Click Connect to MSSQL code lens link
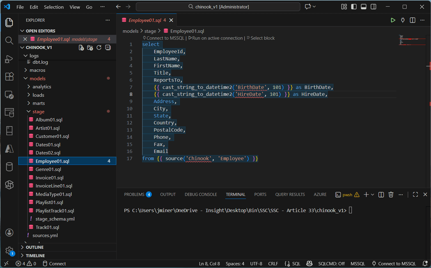 click(x=166, y=38)
